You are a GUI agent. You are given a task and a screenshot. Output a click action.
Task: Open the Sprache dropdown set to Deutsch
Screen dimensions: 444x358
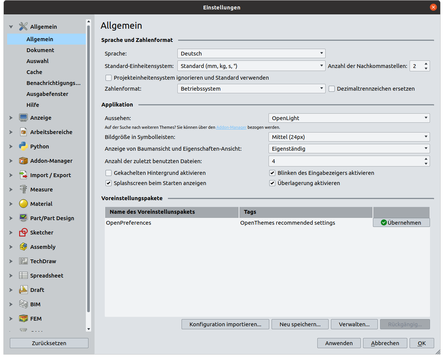[x=251, y=54]
